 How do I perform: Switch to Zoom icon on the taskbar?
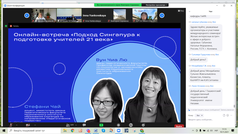(x=119, y=131)
